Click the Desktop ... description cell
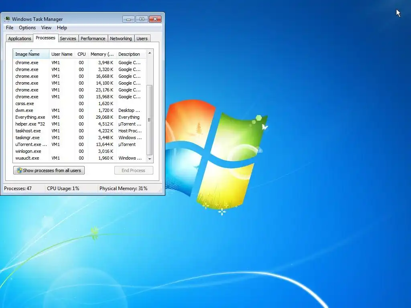Viewport: 411px width, 308px height. (129, 110)
